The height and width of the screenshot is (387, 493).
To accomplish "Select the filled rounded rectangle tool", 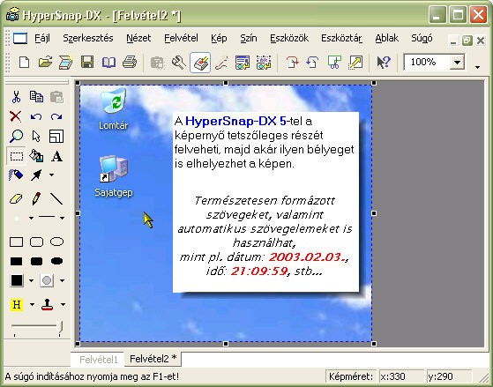I will click(x=36, y=261).
